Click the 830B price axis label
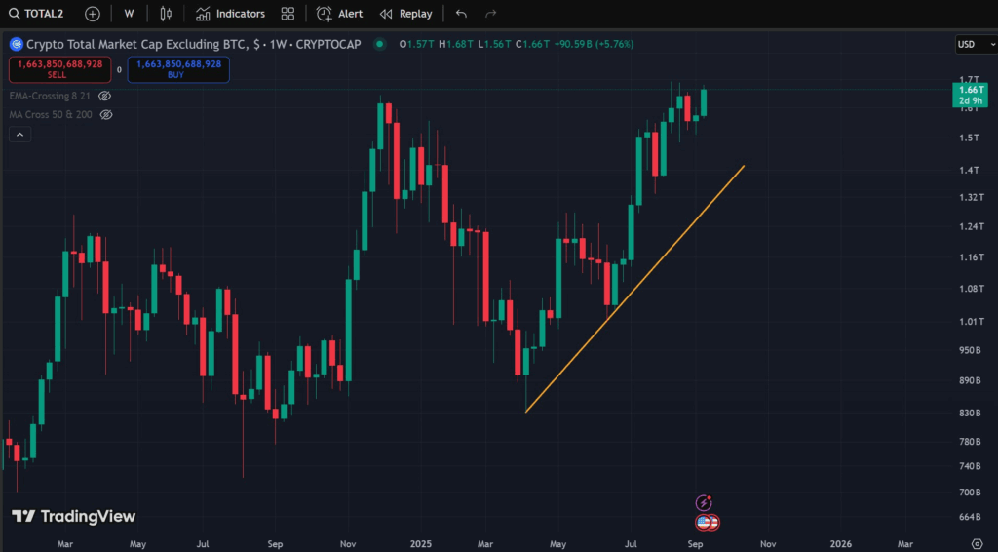Viewport: 998px width, 552px height. 970,413
